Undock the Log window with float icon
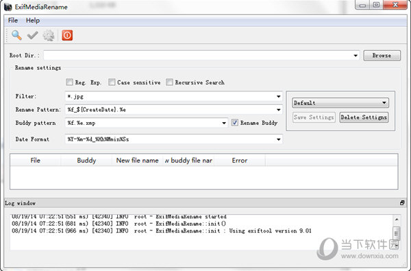The image size is (411, 271). point(402,202)
